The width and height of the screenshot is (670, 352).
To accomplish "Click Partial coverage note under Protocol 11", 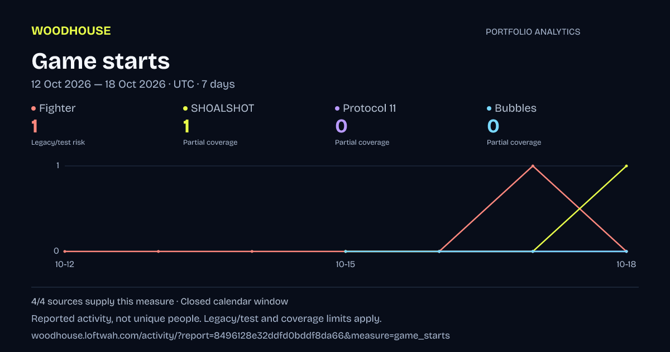I will pyautogui.click(x=362, y=142).
